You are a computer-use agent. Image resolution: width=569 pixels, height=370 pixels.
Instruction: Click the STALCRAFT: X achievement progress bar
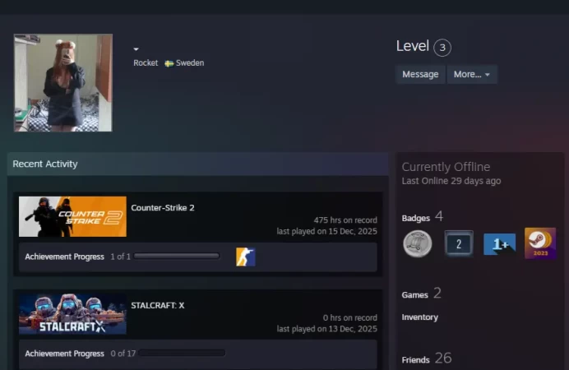[x=182, y=353]
